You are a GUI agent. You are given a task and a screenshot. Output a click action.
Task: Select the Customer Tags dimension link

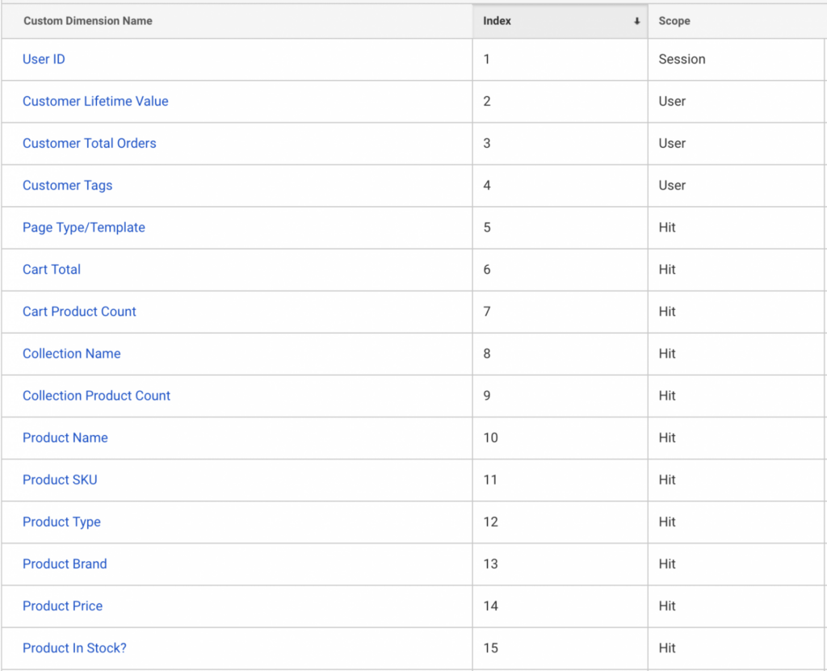pos(68,186)
